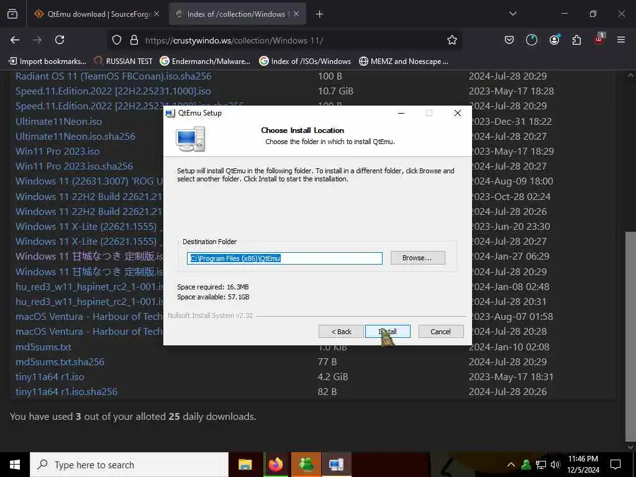Open the md5sums.txt link
The height and width of the screenshot is (477, 636).
[43, 347]
